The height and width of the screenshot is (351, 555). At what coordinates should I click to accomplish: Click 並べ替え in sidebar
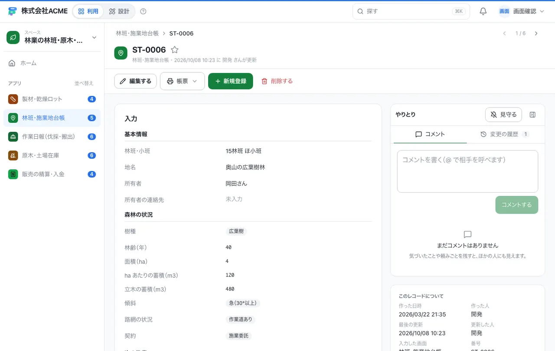coord(84,83)
